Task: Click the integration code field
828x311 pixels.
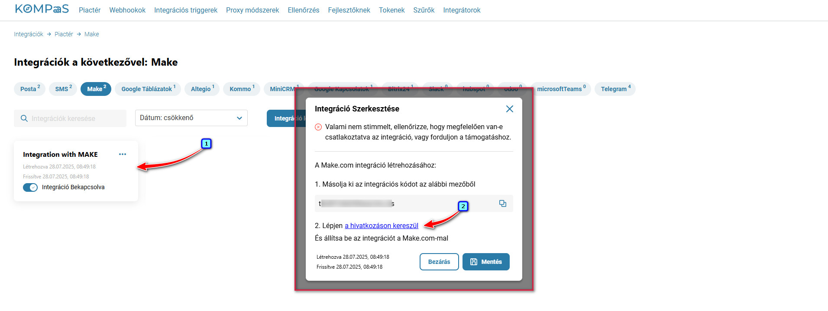Action: tap(414, 203)
